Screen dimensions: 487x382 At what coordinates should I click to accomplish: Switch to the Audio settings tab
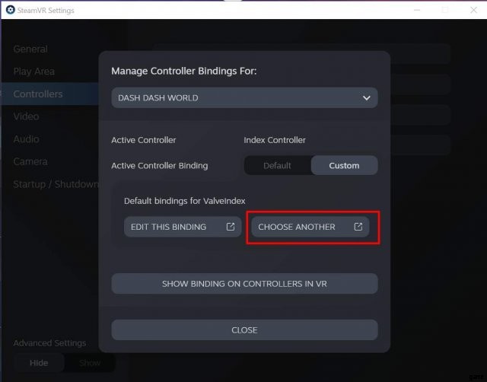26,139
